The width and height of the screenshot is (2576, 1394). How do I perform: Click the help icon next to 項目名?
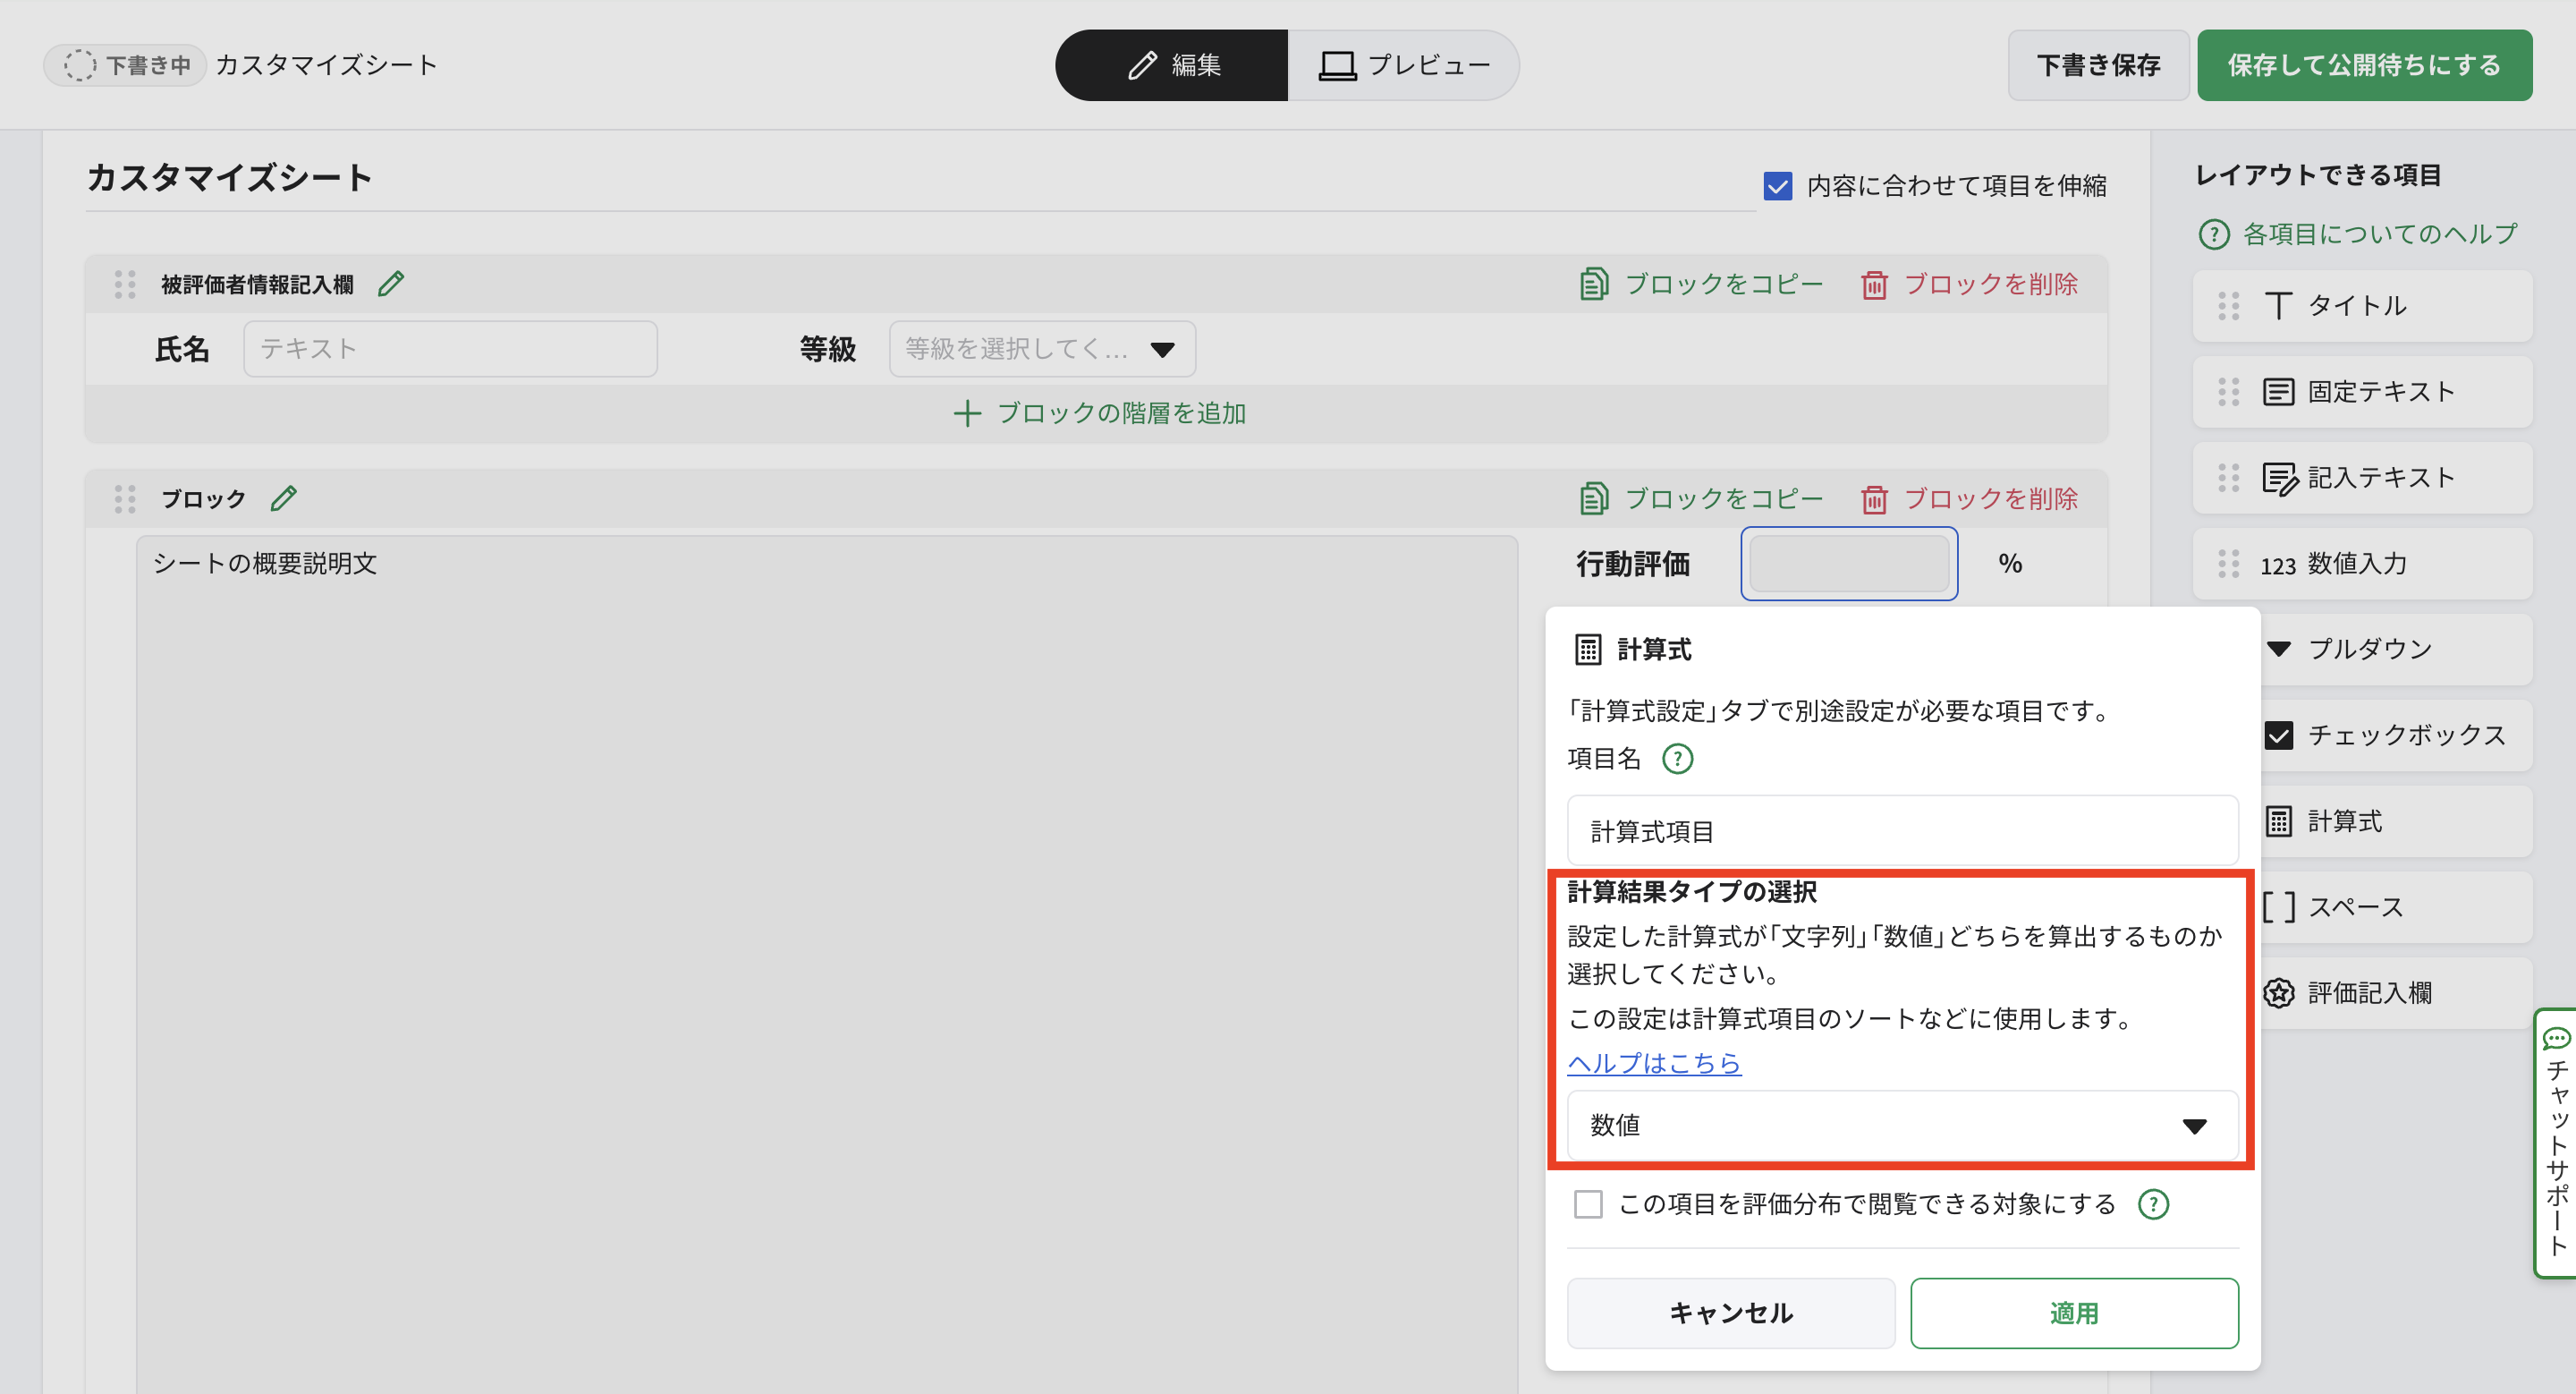(1677, 759)
